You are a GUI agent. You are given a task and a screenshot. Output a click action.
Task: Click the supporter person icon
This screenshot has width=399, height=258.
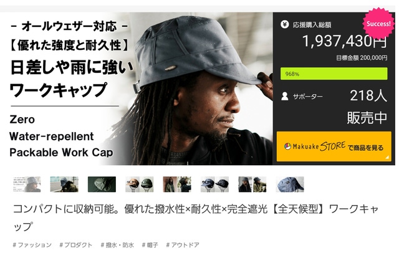pos(285,96)
